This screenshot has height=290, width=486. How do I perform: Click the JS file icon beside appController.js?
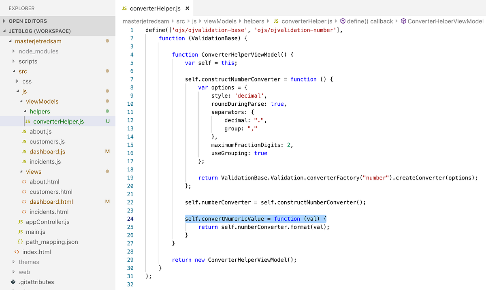20,222
